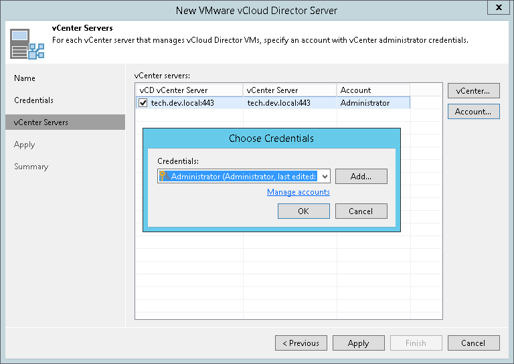The height and width of the screenshot is (364, 514).
Task: Open the Manage accounts link
Action: click(x=298, y=192)
